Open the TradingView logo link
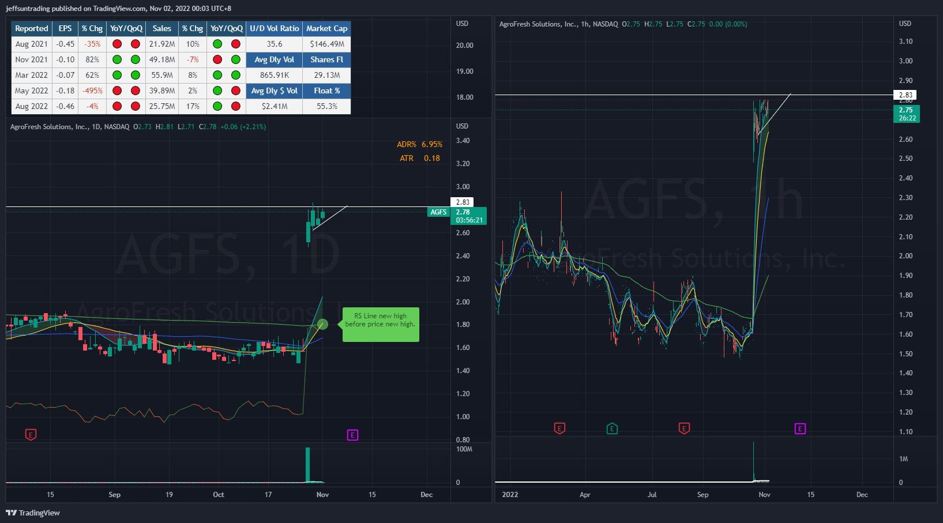Image resolution: width=943 pixels, height=523 pixels. pyautogui.click(x=33, y=513)
